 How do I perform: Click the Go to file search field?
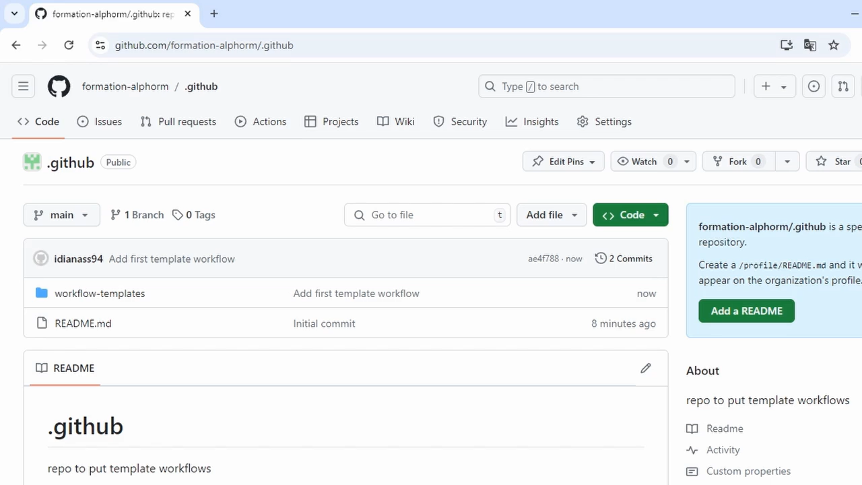point(427,214)
